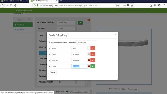Viewport: 167px width, 94px height.
Task: Open the Background Image blank.png dropdown
Action: click(67, 23)
